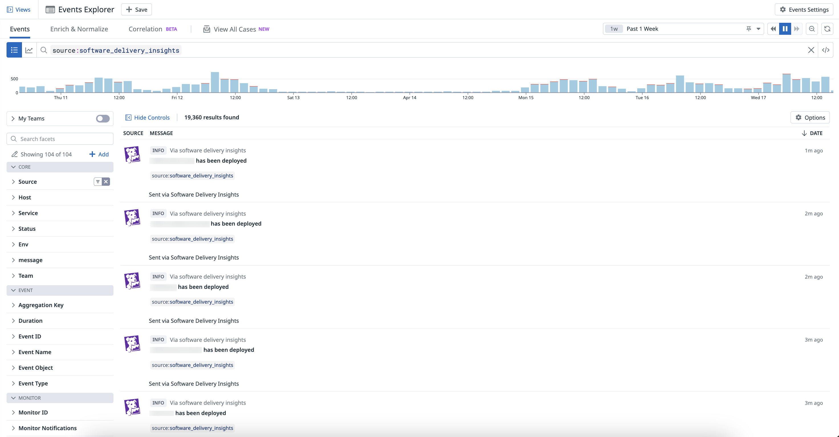
Task: Refresh the event results
Action: (828, 29)
